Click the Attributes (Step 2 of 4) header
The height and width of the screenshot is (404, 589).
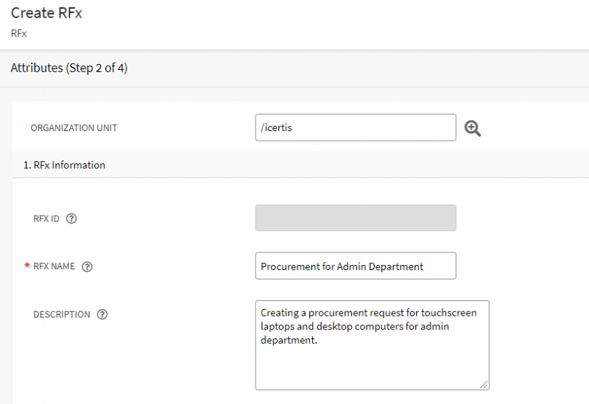(70, 68)
